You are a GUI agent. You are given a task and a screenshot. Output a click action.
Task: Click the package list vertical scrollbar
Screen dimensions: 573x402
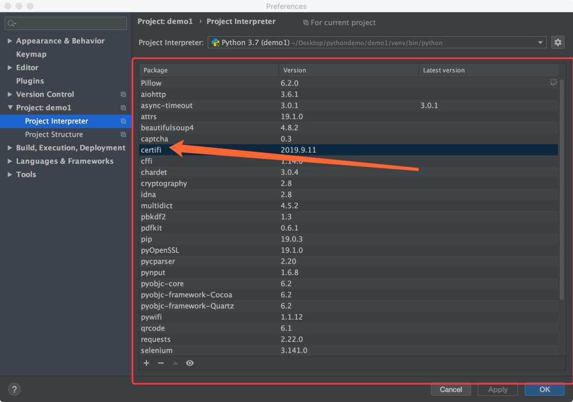(562, 189)
